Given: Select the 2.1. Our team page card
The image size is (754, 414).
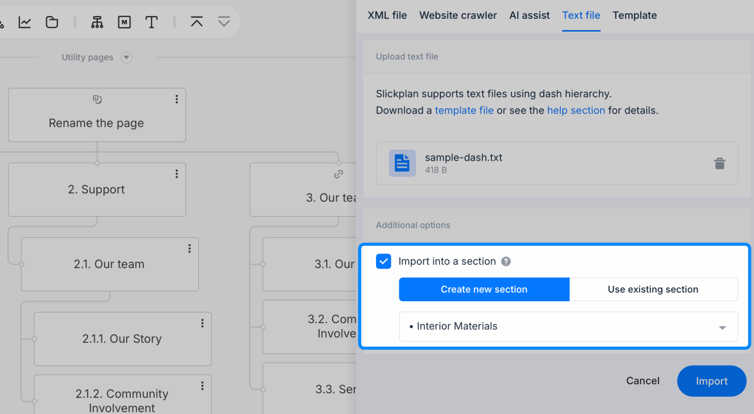Looking at the screenshot, I should pyautogui.click(x=110, y=264).
